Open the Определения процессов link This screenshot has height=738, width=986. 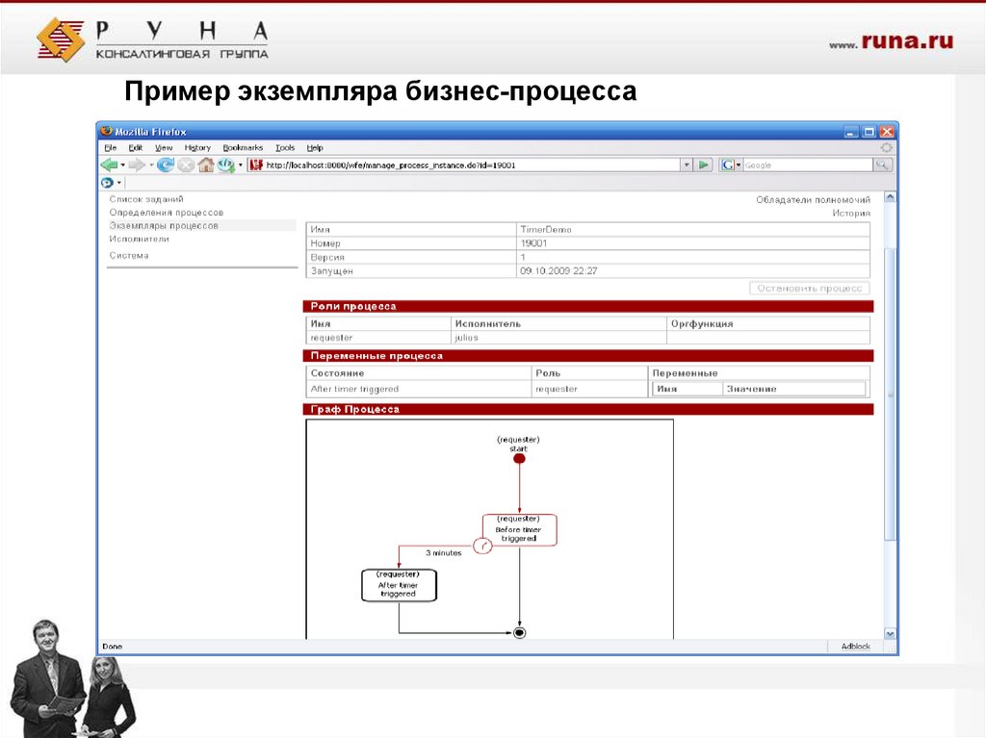166,212
